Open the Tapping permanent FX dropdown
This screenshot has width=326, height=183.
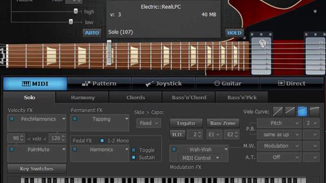[126, 119]
